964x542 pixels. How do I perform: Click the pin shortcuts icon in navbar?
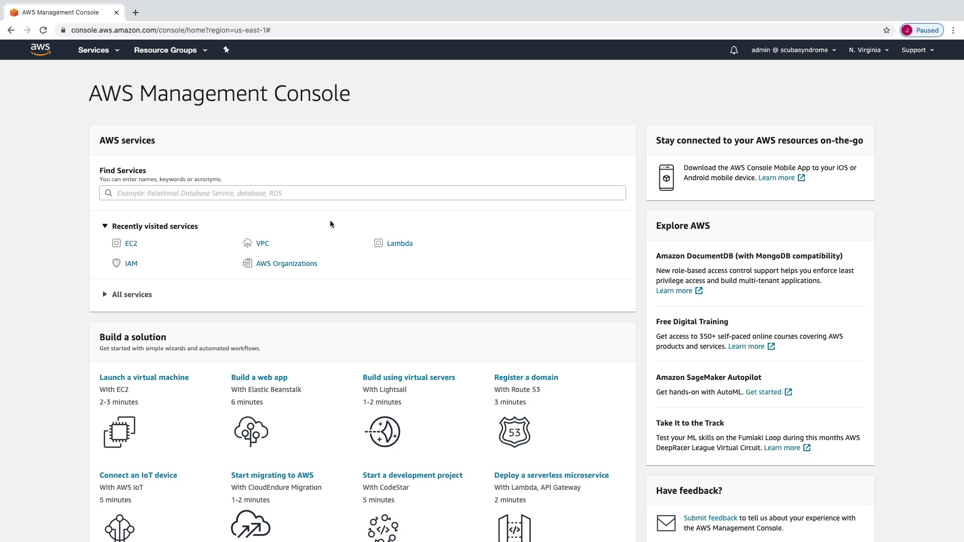coord(226,50)
